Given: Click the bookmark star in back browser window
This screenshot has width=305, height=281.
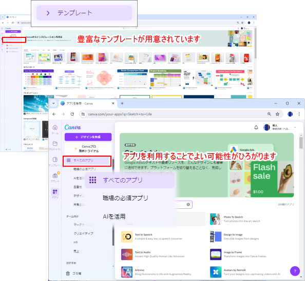Looking at the screenshot, I should point(242,23).
